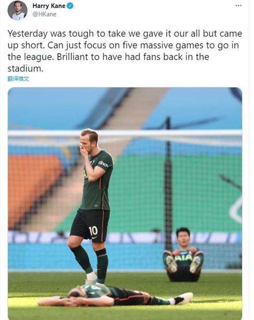Open the three-dot more options menu
Screen dimensions: 254x320
[239, 5]
